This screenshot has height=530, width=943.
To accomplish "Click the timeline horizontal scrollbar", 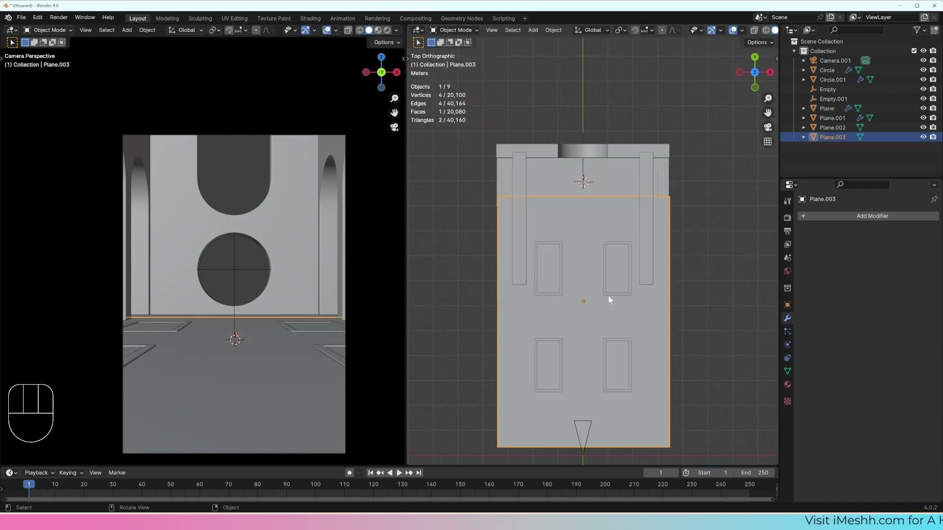I will coord(389,499).
